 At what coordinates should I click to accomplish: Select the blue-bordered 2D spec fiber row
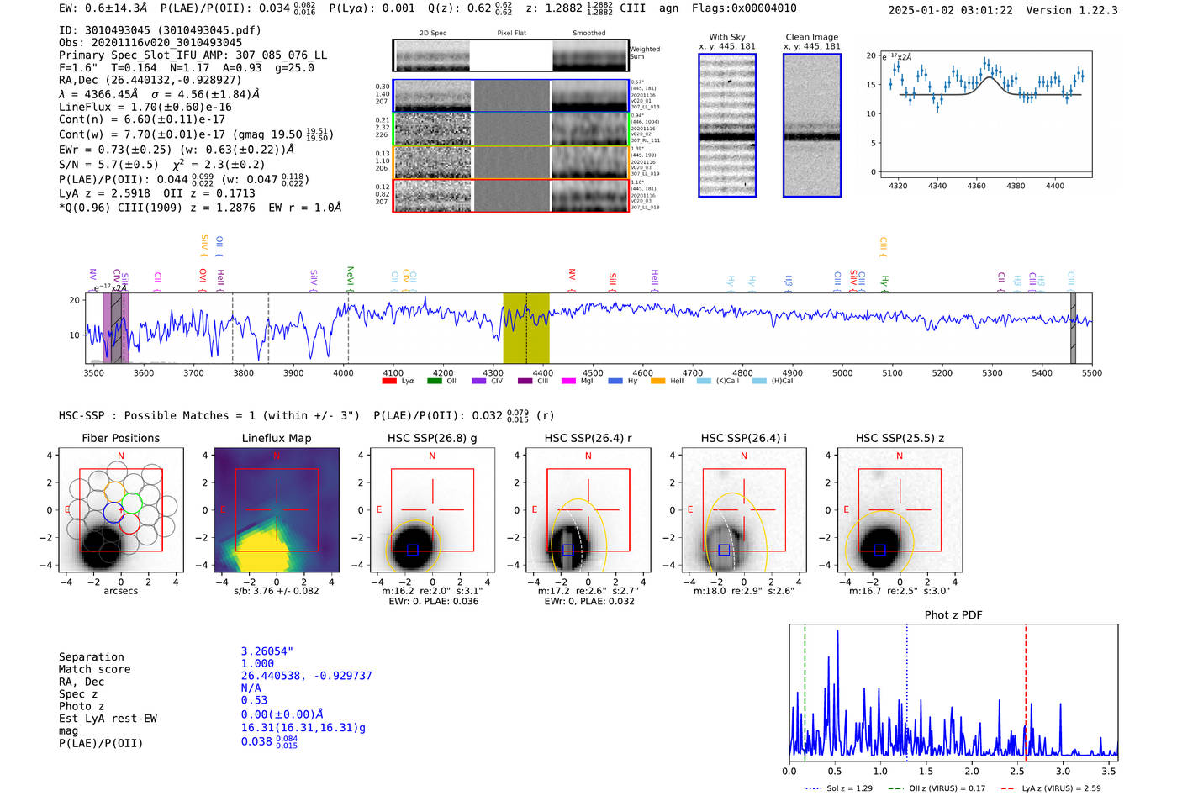pyautogui.click(x=510, y=96)
